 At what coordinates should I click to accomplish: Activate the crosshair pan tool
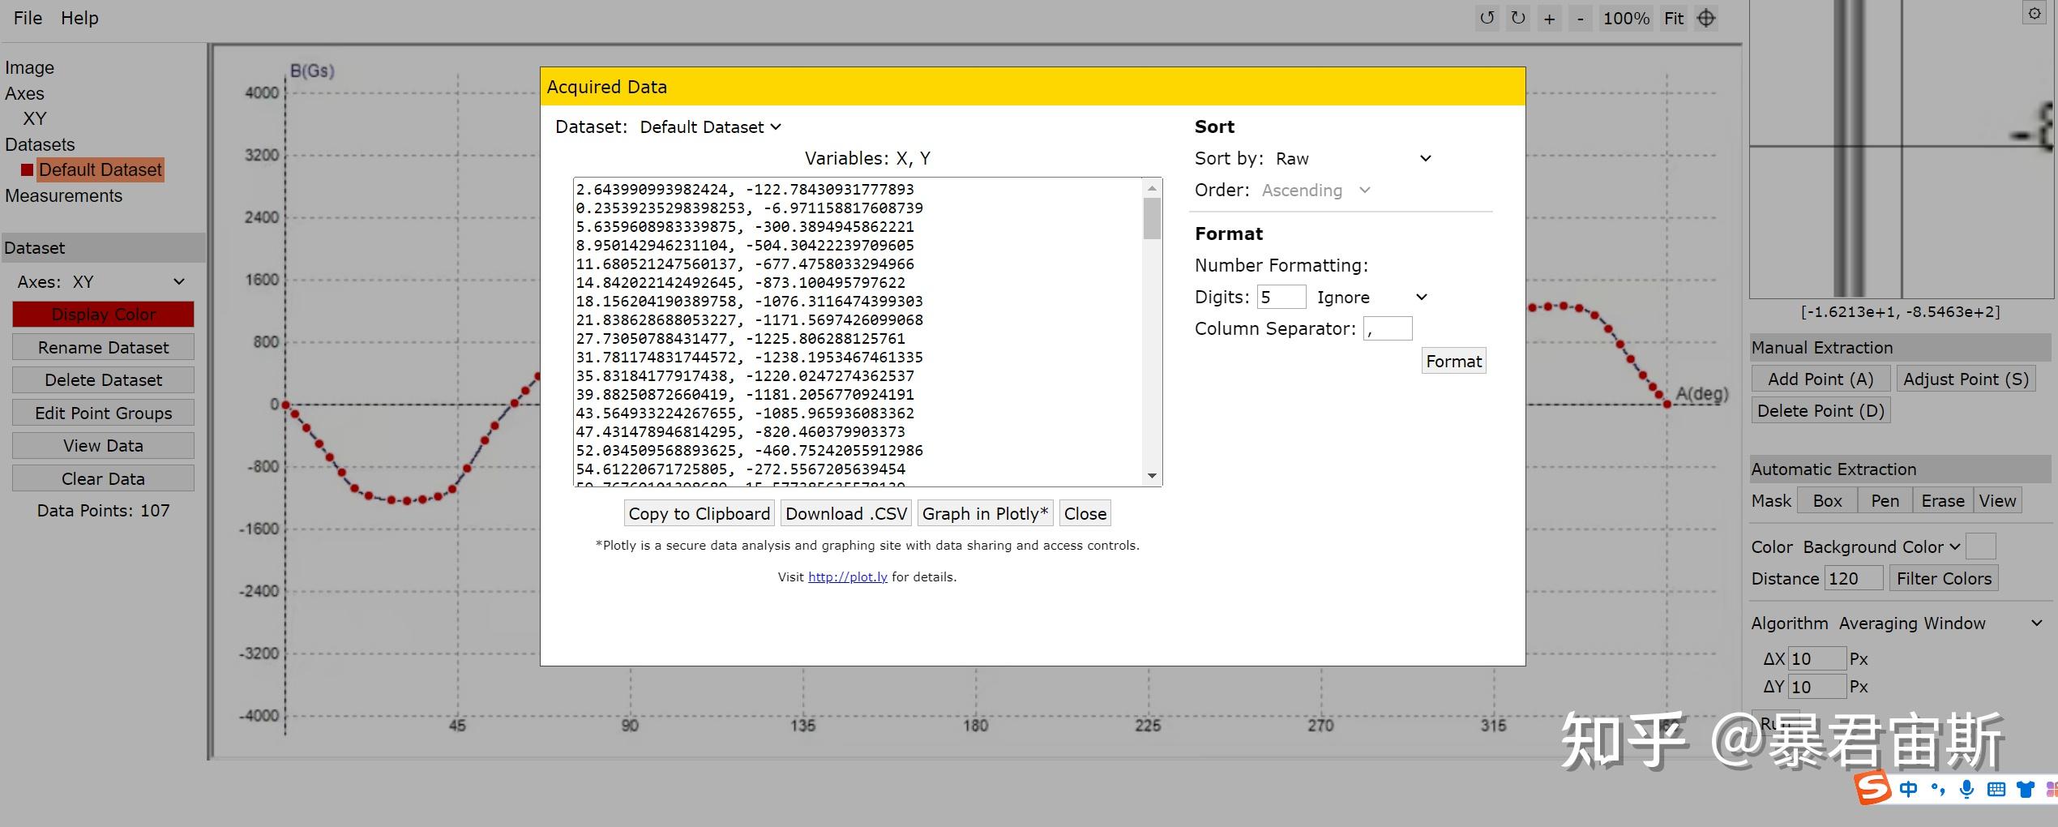1705,18
